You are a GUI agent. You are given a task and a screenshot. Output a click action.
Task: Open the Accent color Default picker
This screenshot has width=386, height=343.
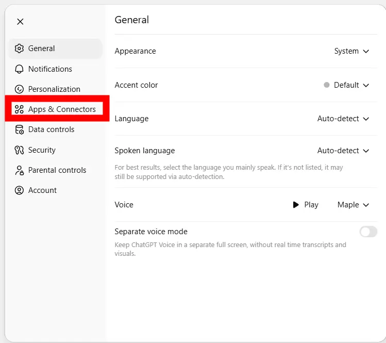pos(347,85)
